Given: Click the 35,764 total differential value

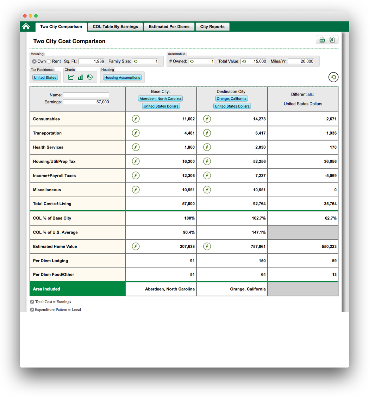Looking at the screenshot, I should click(330, 204).
